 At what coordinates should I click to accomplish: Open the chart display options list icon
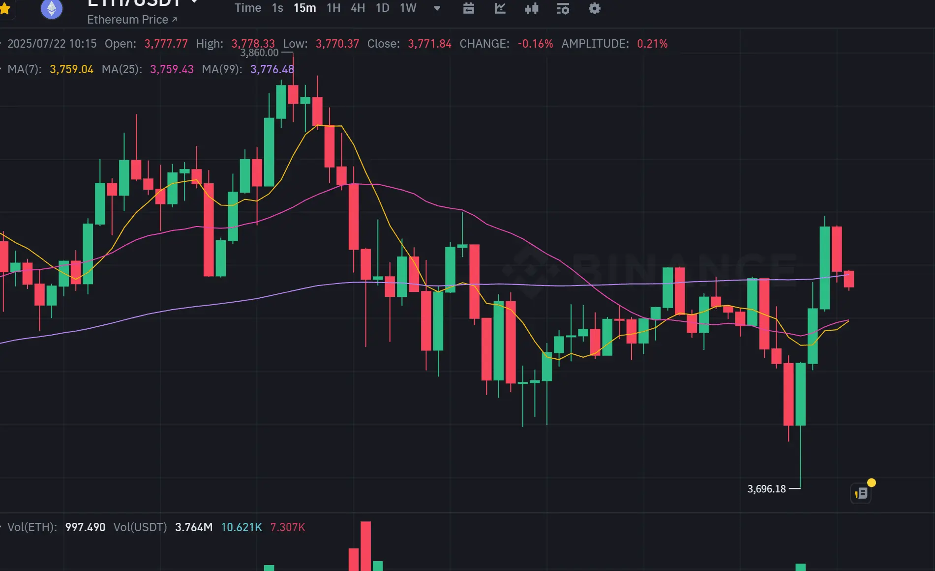tap(563, 8)
